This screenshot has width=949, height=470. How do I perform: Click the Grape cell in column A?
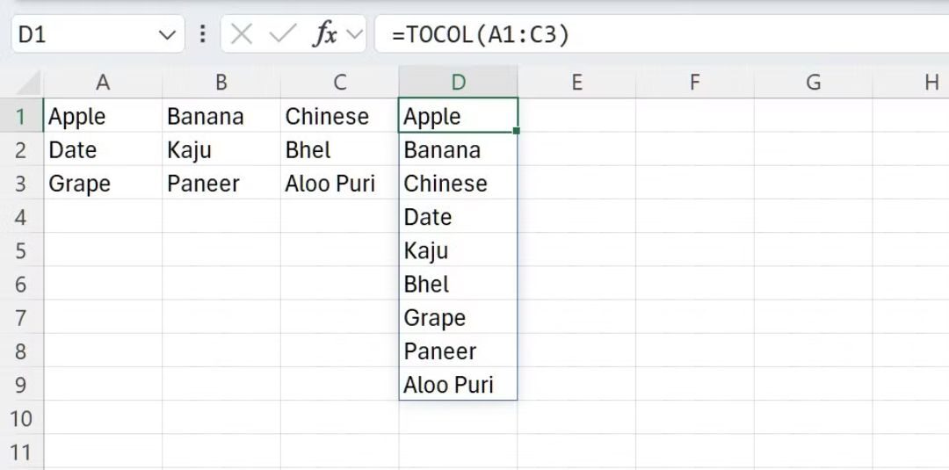tap(103, 184)
